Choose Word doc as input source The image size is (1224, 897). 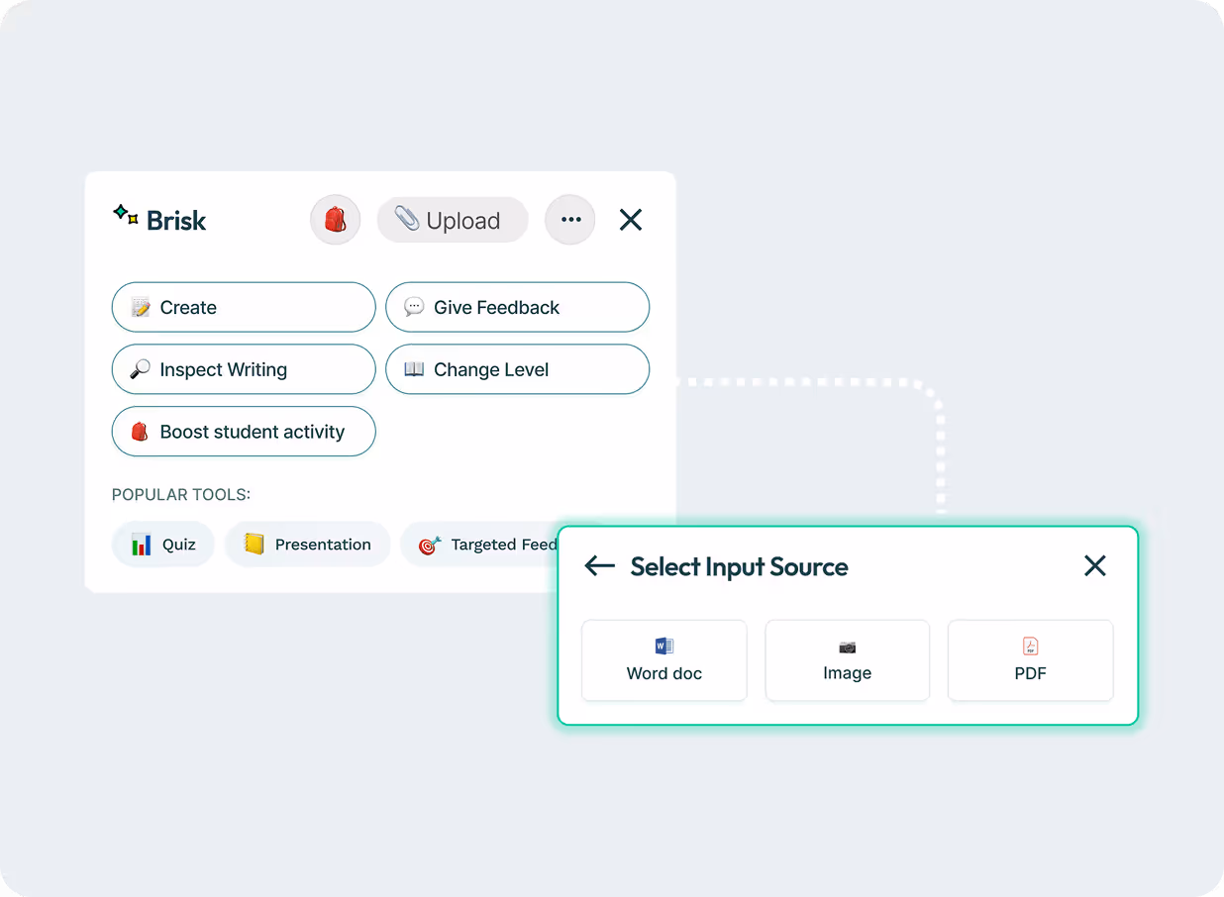(x=664, y=660)
